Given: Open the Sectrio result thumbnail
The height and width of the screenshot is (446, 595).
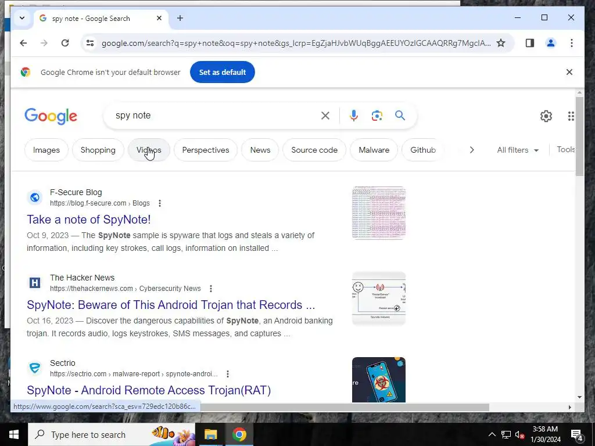Looking at the screenshot, I should point(379,380).
